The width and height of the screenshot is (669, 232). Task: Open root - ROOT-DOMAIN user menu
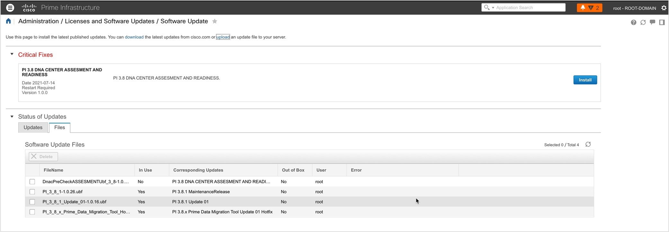click(x=634, y=8)
